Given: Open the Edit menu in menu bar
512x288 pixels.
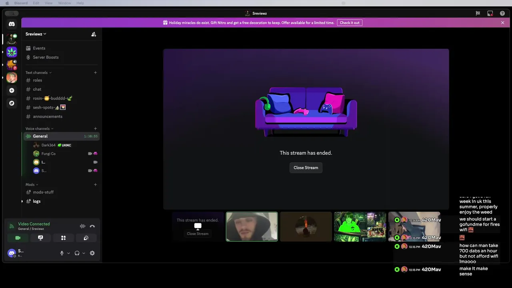Looking at the screenshot, I should 36,3.
